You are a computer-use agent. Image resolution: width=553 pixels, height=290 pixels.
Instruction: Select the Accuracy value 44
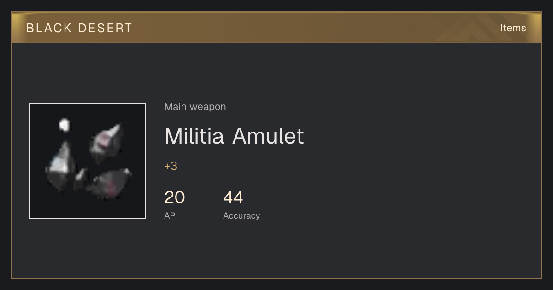233,197
